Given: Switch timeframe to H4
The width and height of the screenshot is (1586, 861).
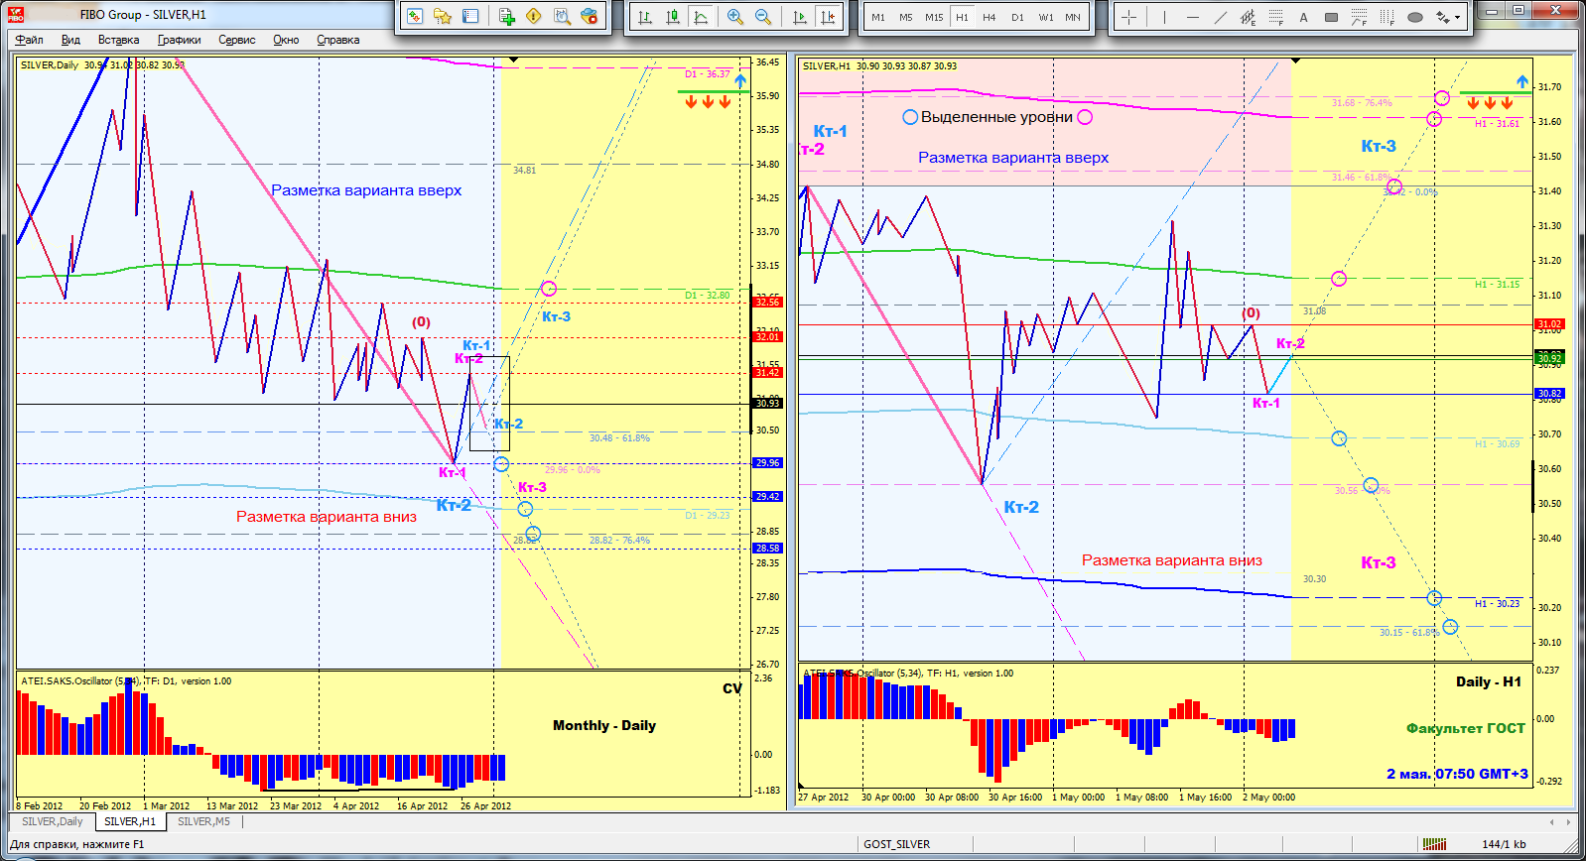Looking at the screenshot, I should click(x=990, y=17).
